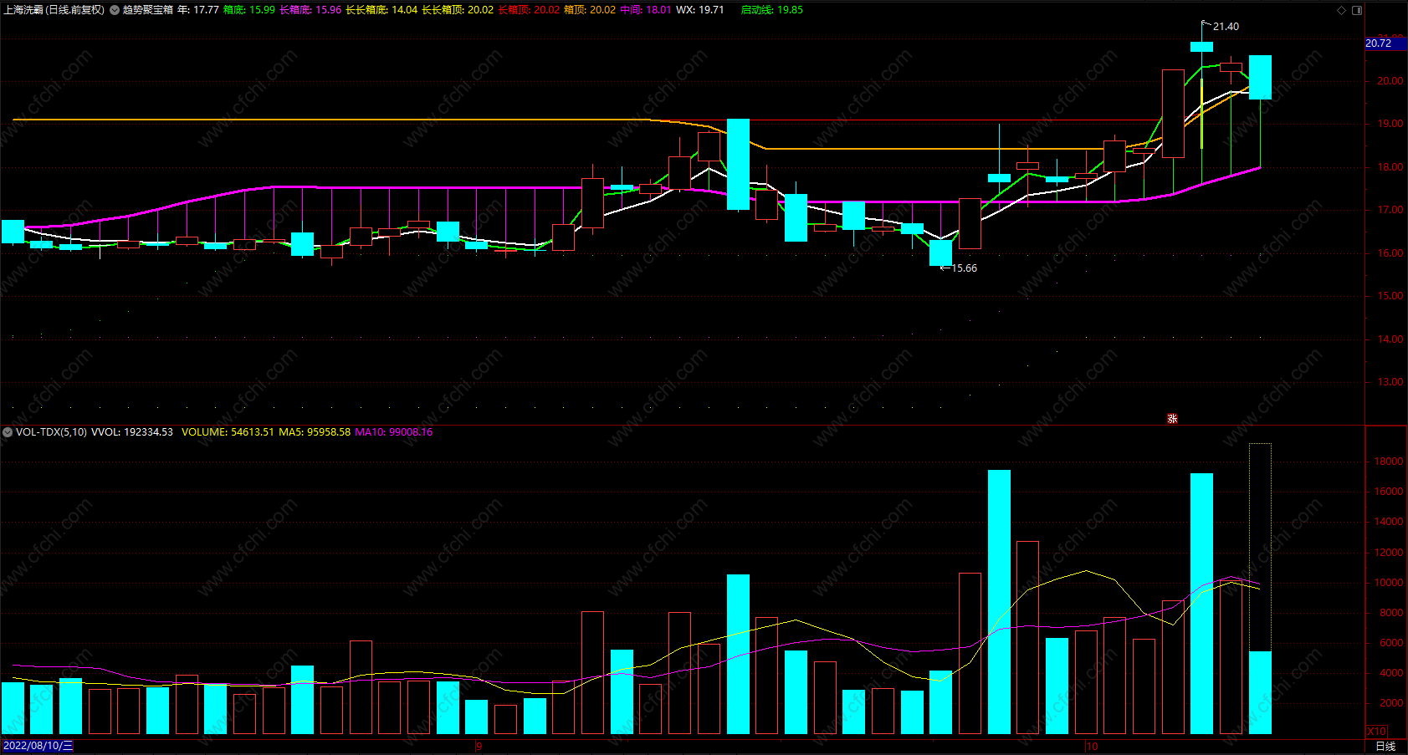This screenshot has width=1408, height=755.
Task: Open VOL-TDX indicator settings arrow
Action: (x=8, y=432)
